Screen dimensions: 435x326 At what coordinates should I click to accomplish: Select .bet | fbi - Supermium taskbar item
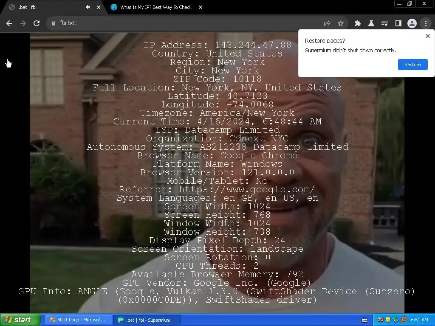coord(147,320)
